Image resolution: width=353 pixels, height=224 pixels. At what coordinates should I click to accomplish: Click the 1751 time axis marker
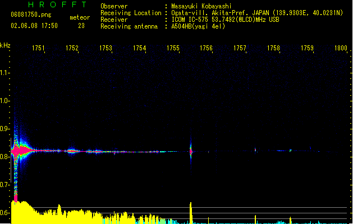point(38,48)
